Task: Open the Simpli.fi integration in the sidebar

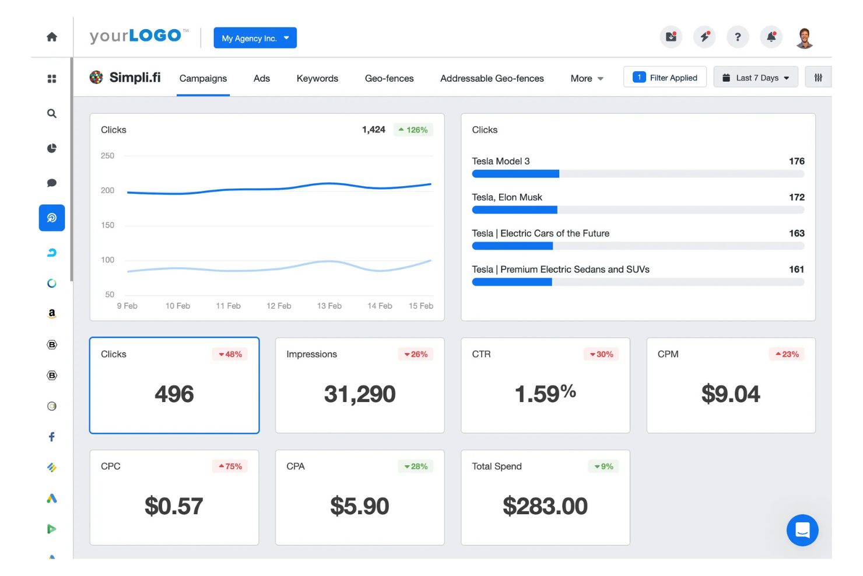Action: tap(51, 218)
